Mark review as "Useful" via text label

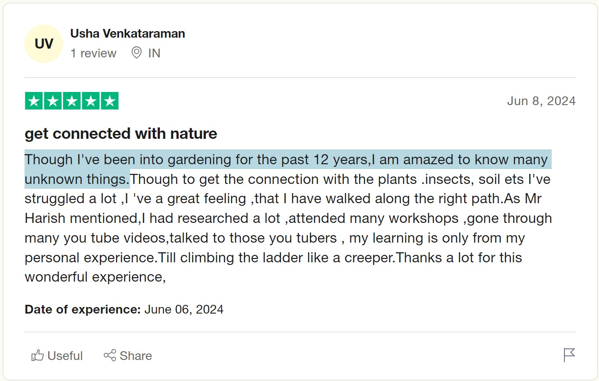tap(65, 356)
